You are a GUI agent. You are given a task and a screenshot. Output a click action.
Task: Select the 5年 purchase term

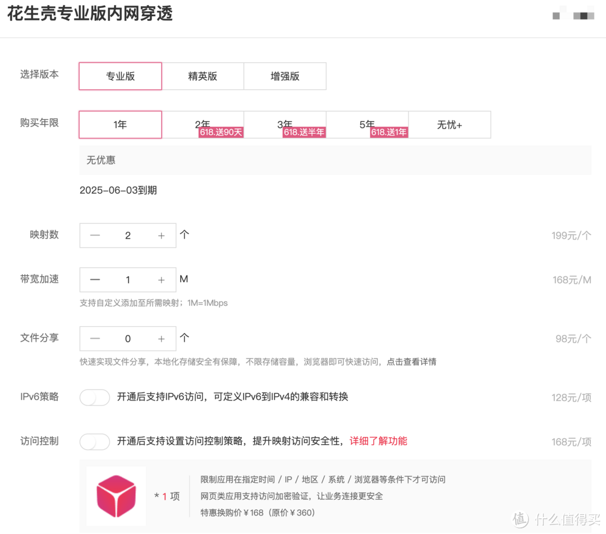pos(367,125)
